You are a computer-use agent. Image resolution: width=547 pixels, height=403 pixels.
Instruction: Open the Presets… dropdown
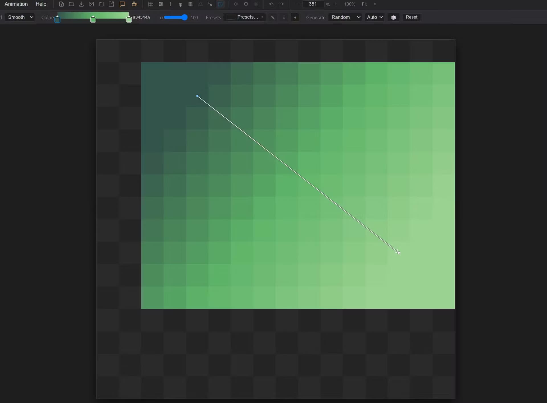tap(245, 17)
